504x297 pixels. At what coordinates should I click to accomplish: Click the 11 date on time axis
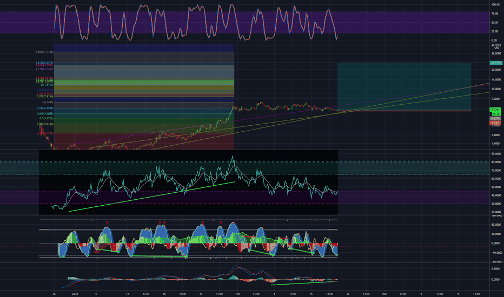[128, 294]
